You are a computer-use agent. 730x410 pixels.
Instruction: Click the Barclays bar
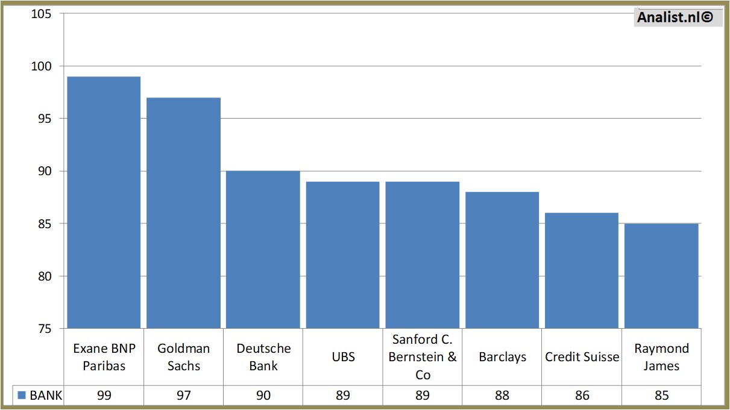502,260
